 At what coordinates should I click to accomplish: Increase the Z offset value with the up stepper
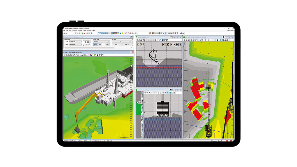90,41
